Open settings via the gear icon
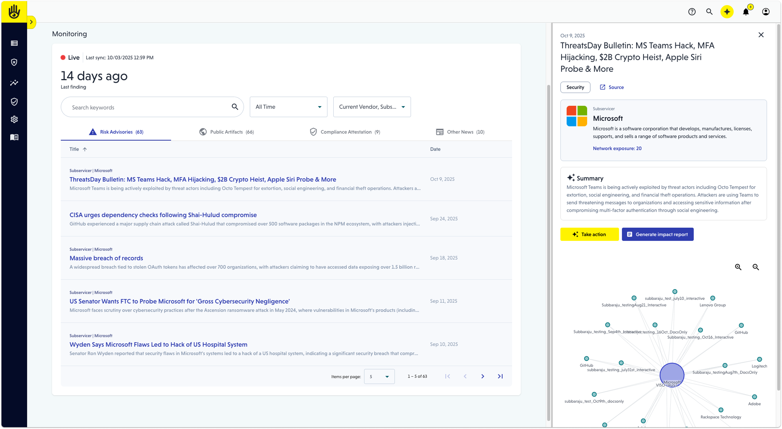Viewport: 782px width, 429px height. click(14, 119)
